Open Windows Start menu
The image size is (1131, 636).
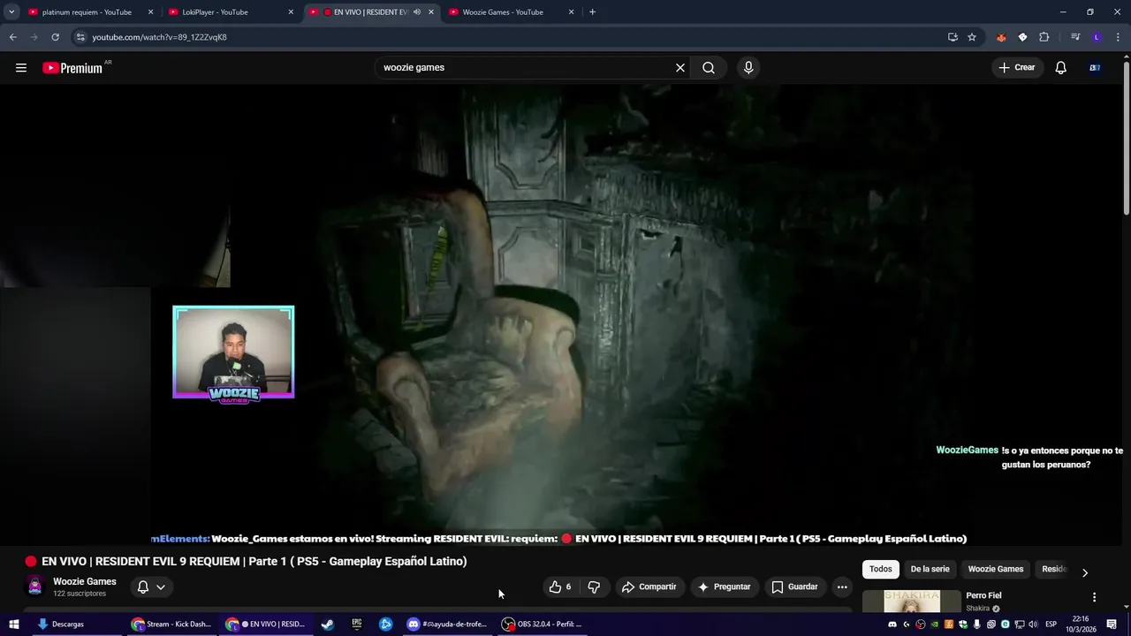pos(13,624)
